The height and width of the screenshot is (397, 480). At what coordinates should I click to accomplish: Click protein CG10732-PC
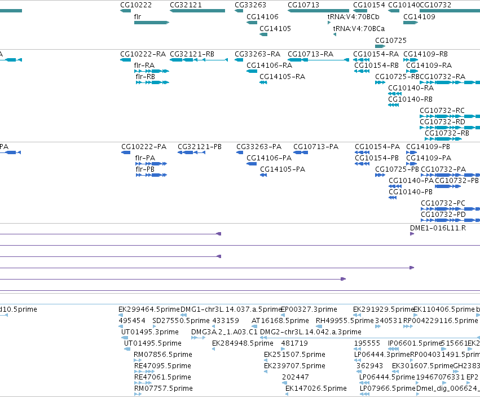(x=443, y=203)
